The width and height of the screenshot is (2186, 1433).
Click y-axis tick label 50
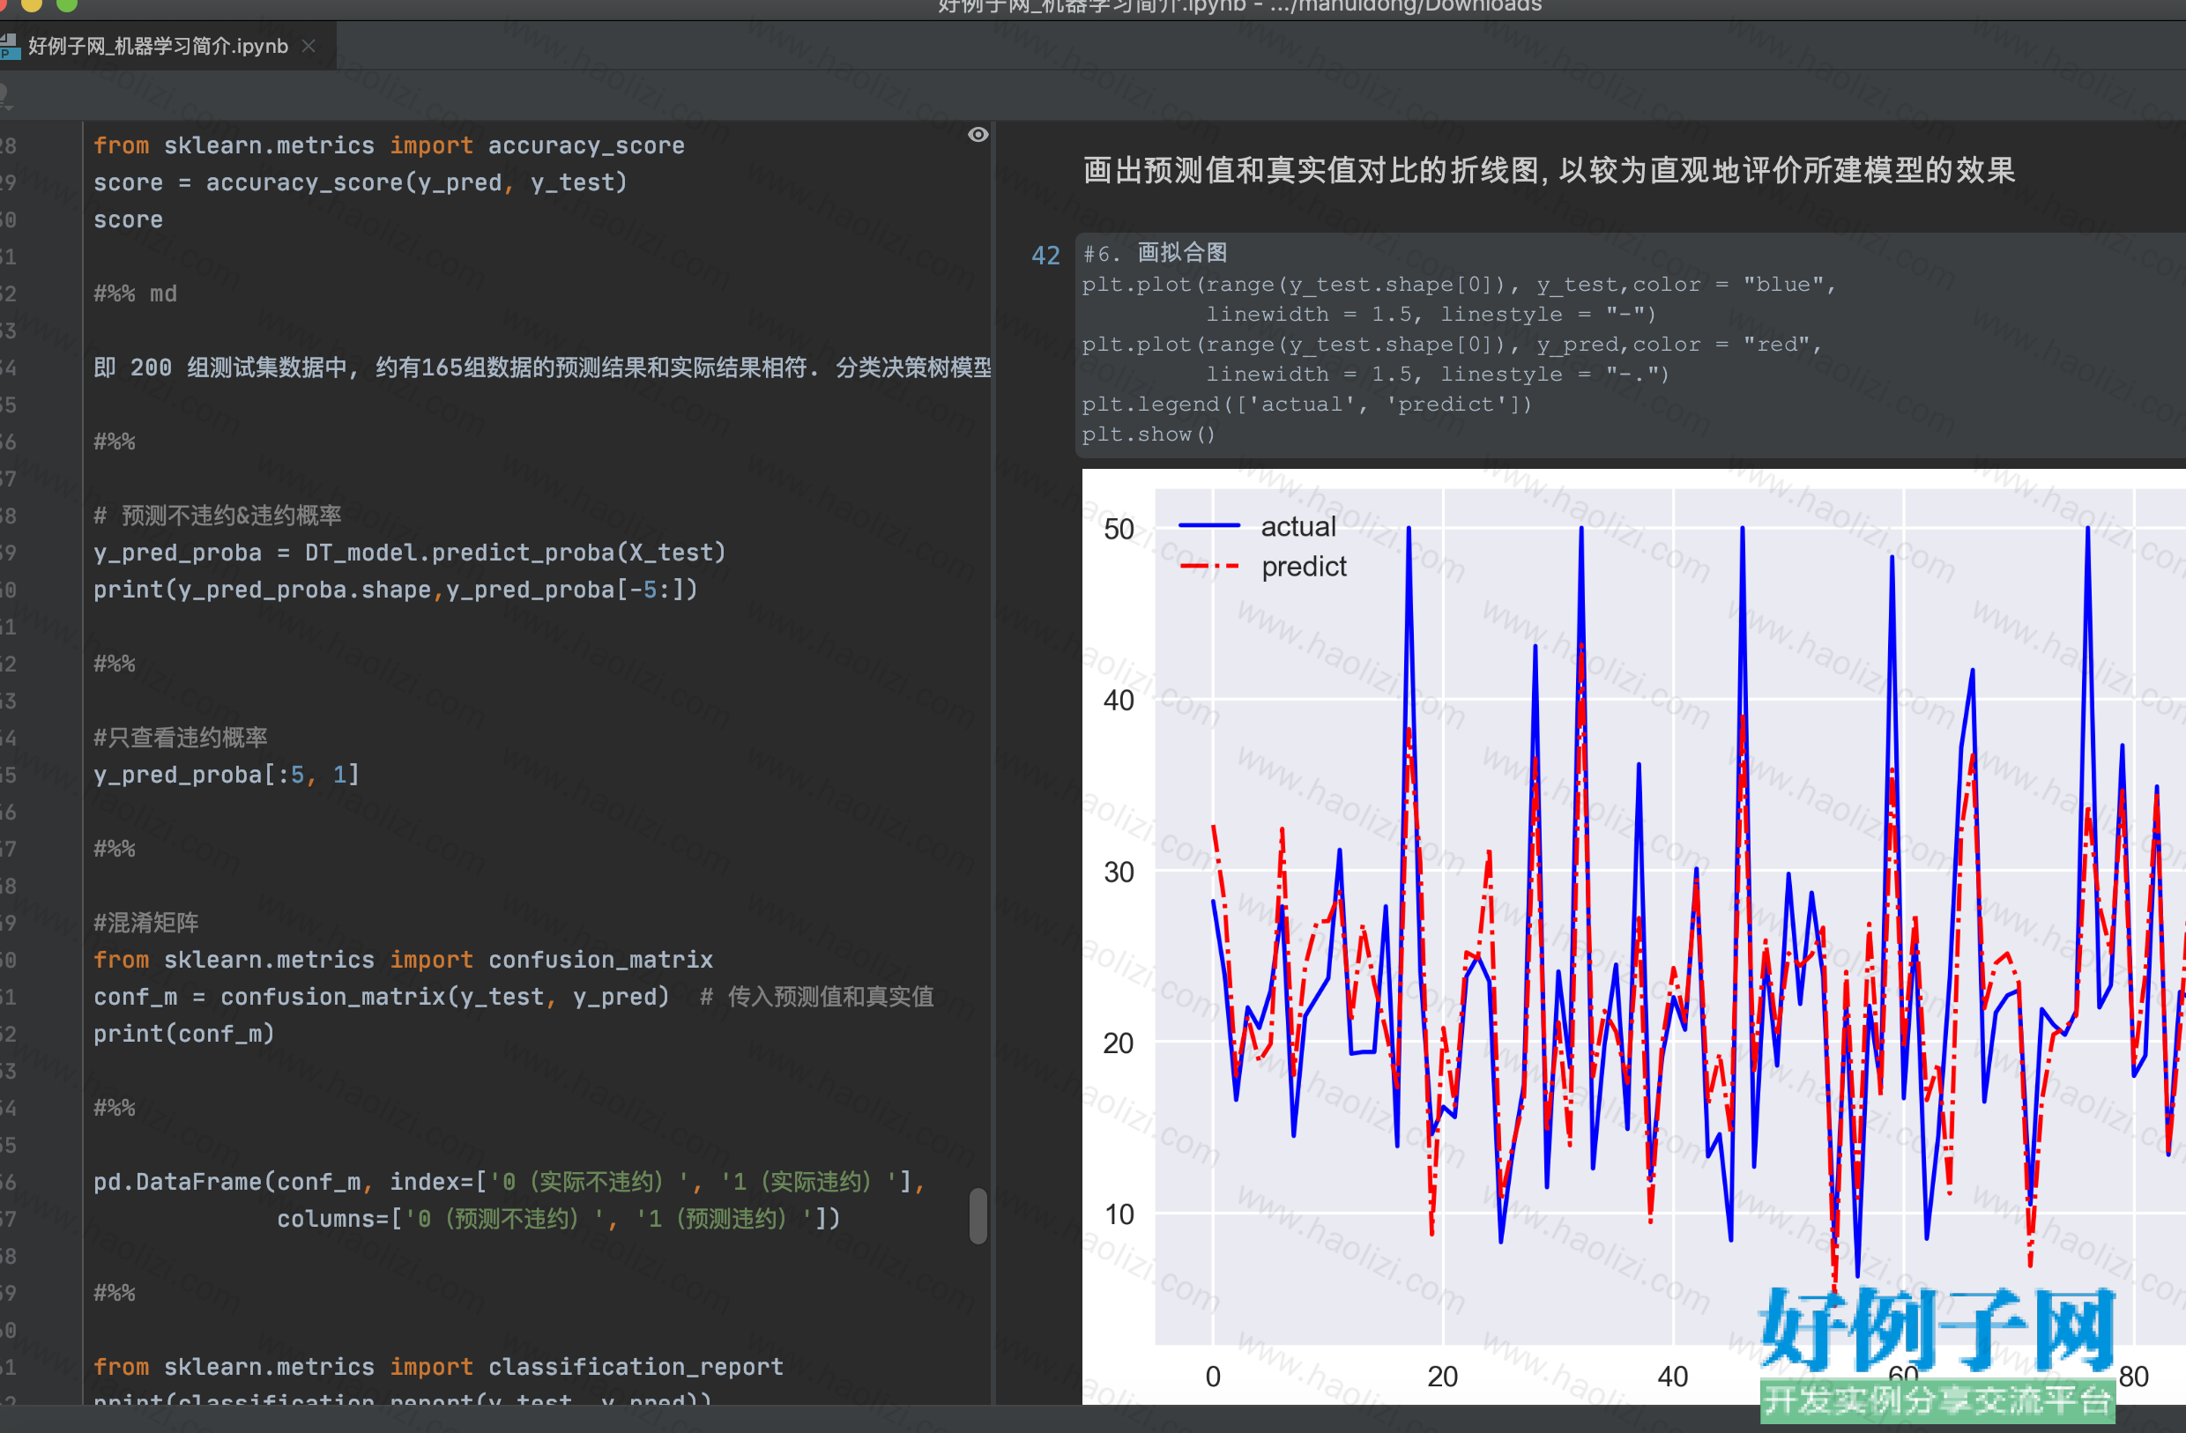pos(1119,529)
